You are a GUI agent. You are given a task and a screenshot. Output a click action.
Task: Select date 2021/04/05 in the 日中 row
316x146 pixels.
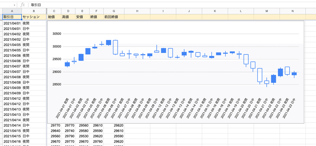click(12, 50)
